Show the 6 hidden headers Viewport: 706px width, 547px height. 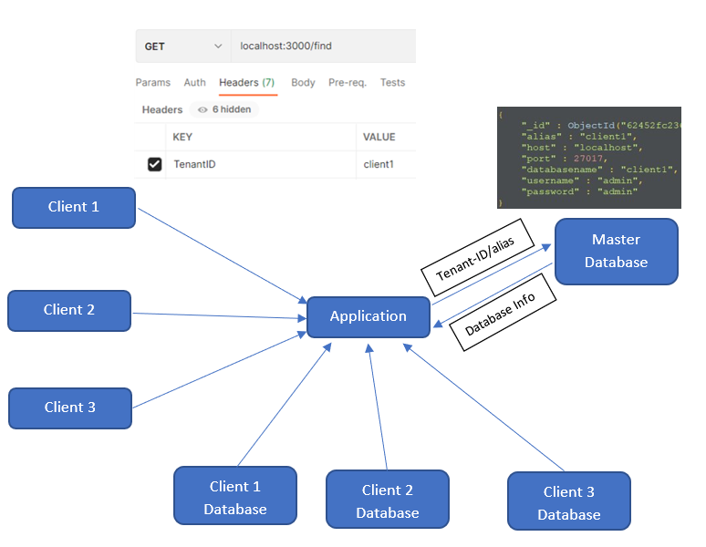(x=224, y=109)
